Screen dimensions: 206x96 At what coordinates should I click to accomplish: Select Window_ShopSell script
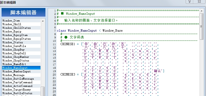coord(21,53)
